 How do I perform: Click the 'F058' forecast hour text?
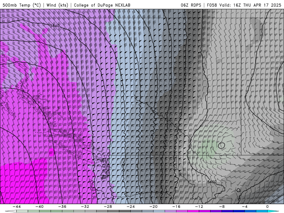[x=212, y=5]
